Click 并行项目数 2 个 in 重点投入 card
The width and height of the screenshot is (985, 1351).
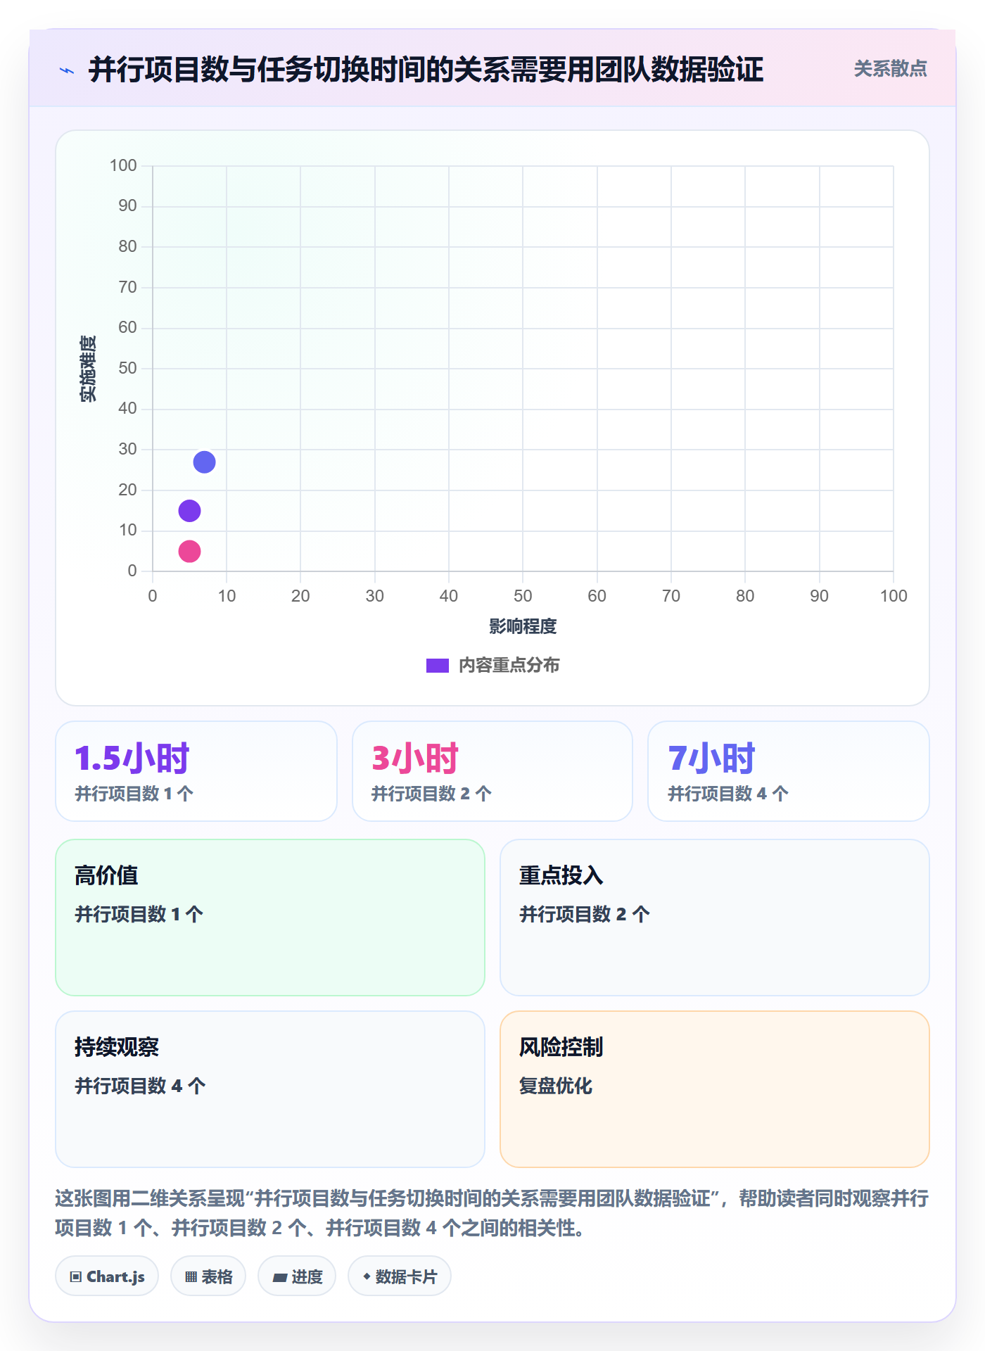pyautogui.click(x=584, y=914)
